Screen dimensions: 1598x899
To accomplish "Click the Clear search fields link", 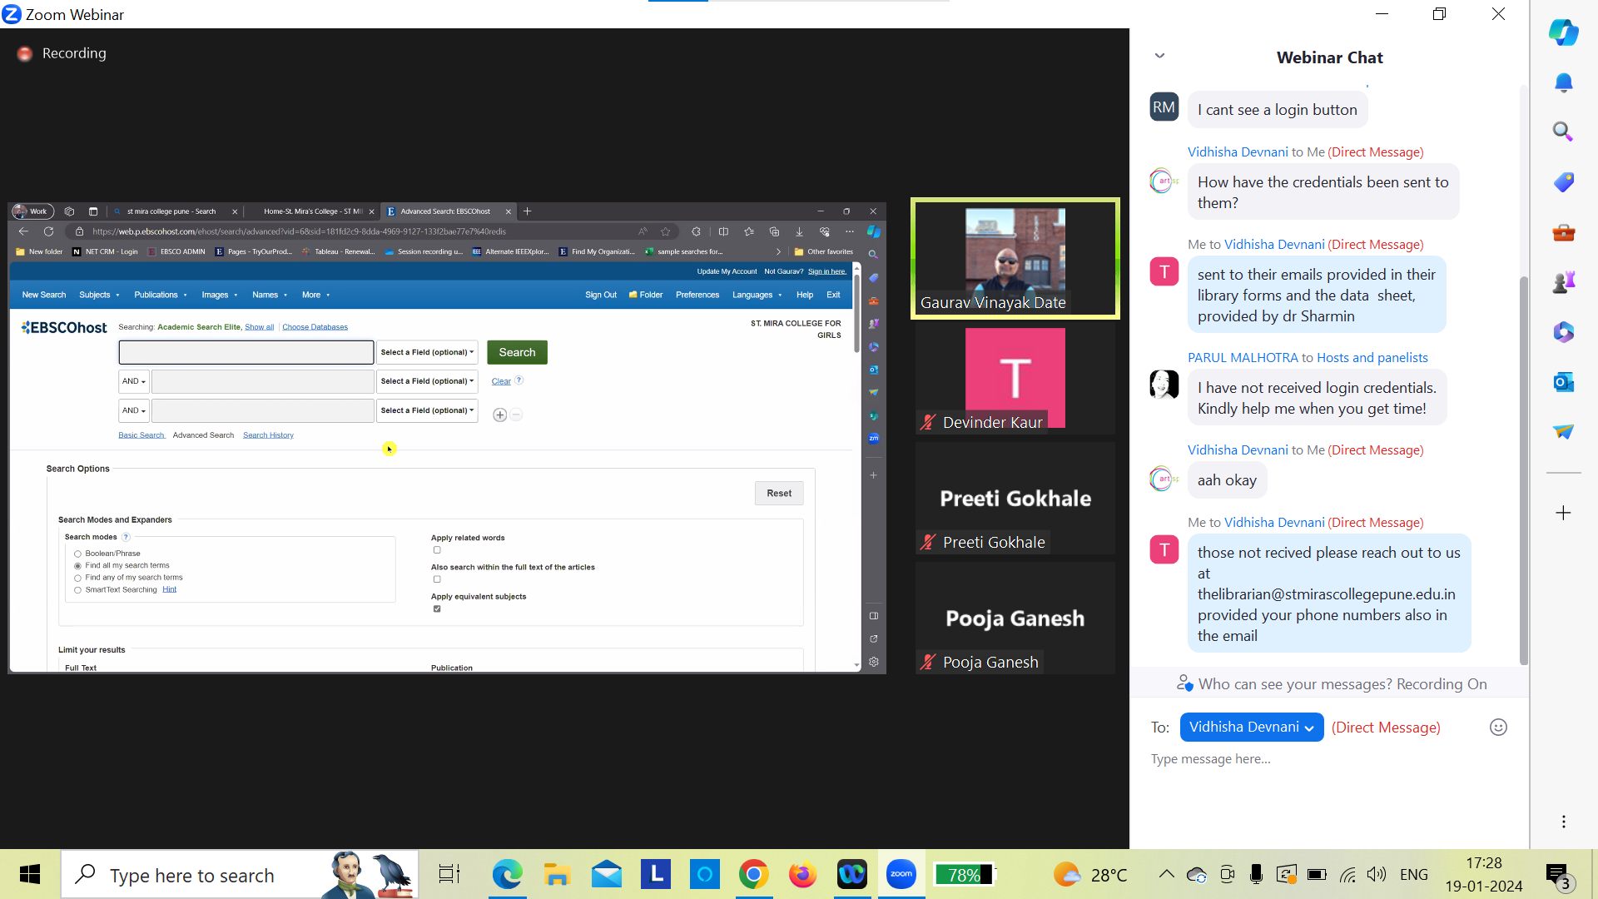I will tap(502, 380).
